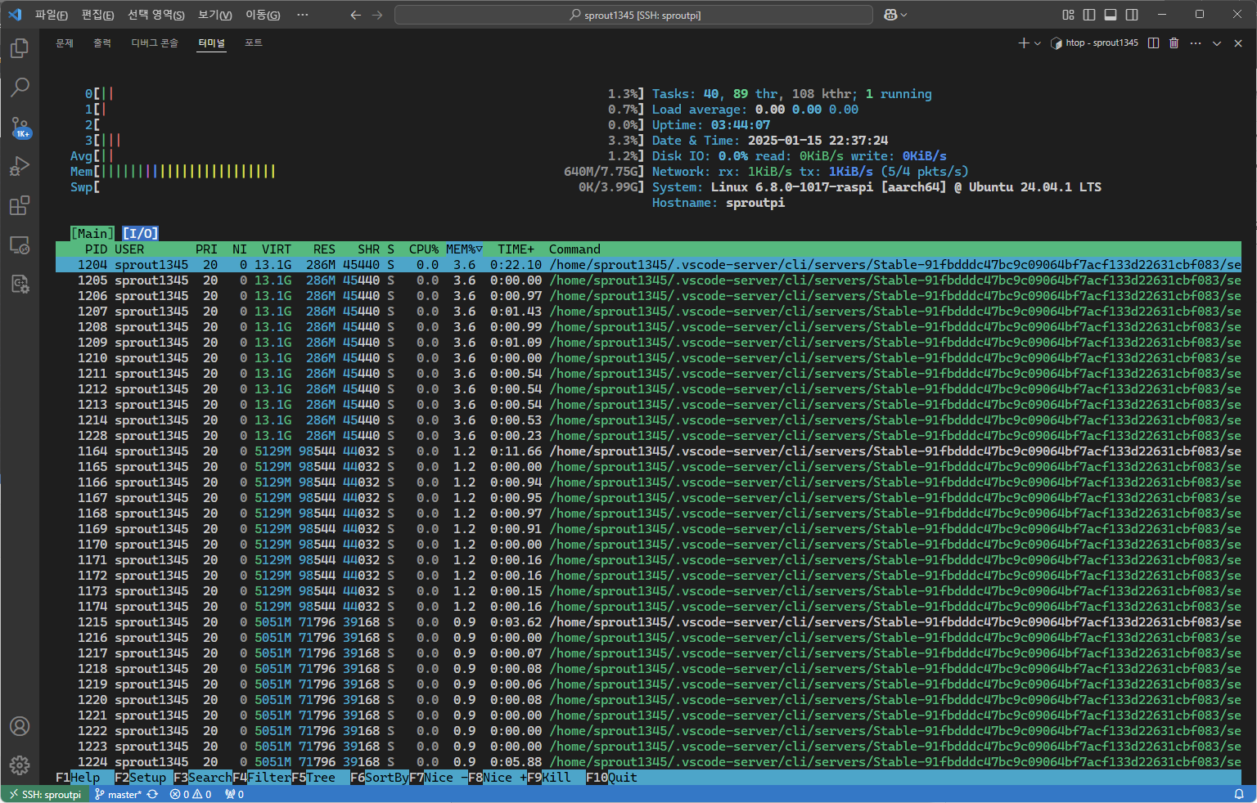Screen dimensions: 1257x803
Task: Switch to the 디버그 콘솔 tab
Action: click(155, 43)
